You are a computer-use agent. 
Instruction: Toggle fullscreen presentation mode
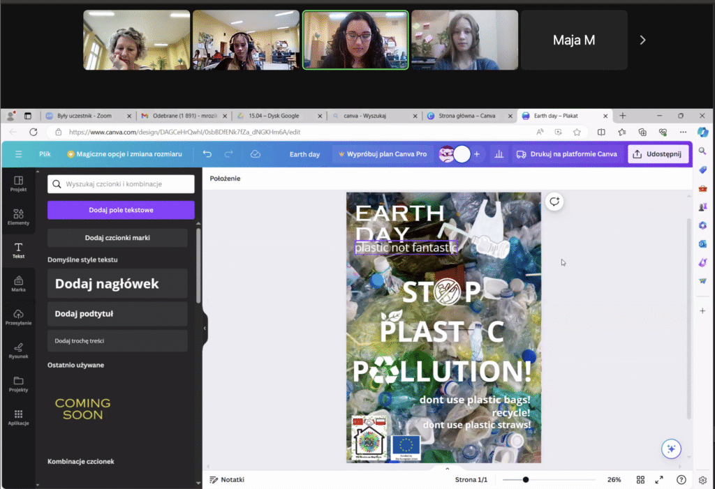[x=659, y=480]
